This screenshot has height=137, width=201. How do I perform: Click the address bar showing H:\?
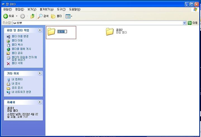[x=98, y=23]
